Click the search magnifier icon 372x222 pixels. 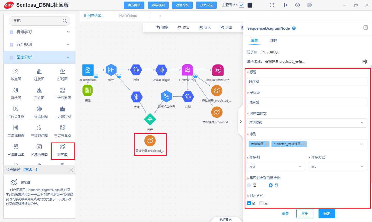65,21
